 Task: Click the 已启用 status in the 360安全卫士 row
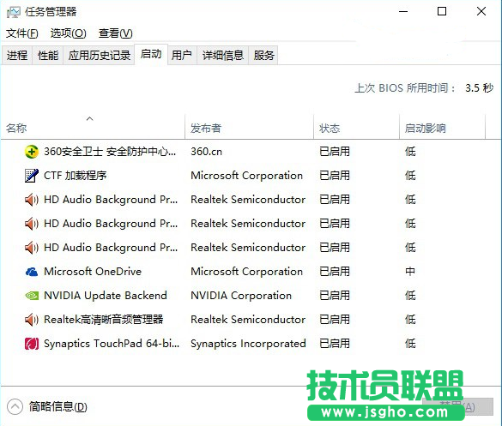(x=335, y=152)
